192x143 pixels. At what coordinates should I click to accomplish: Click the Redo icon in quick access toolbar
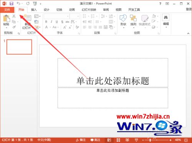pyautogui.click(x=28, y=3)
